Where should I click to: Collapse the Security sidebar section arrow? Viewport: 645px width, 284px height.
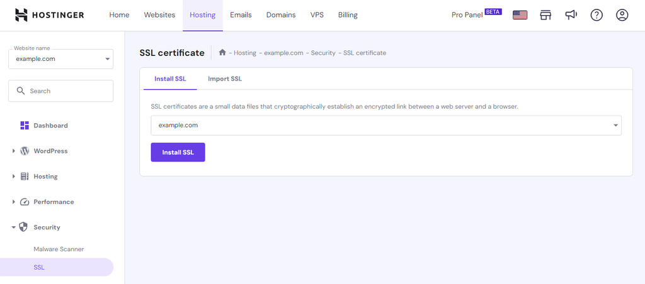14,227
